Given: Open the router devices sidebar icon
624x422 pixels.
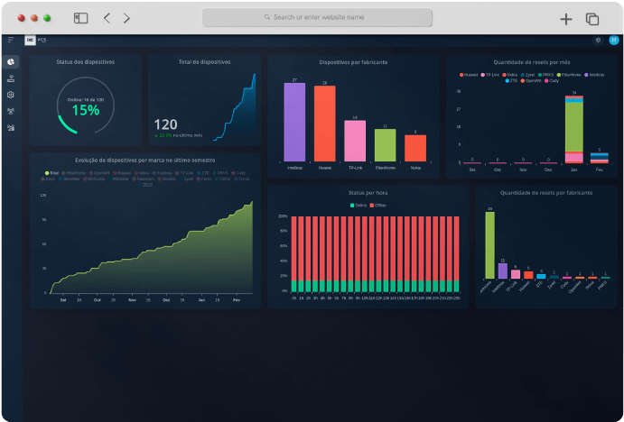Looking at the screenshot, I should pos(11,78).
